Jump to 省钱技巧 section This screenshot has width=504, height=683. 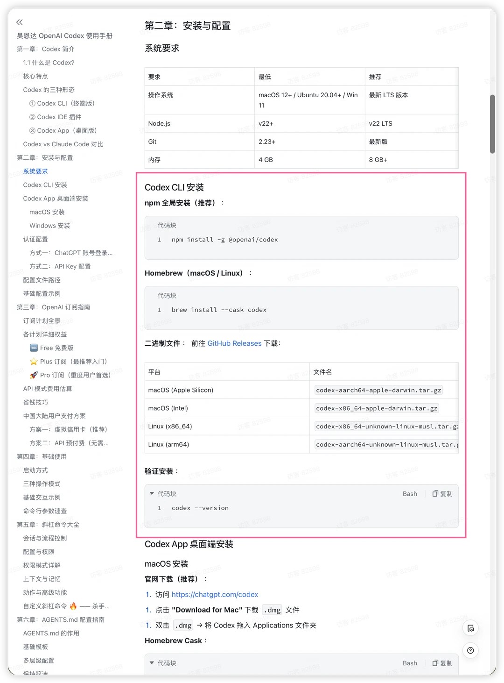[x=35, y=402]
